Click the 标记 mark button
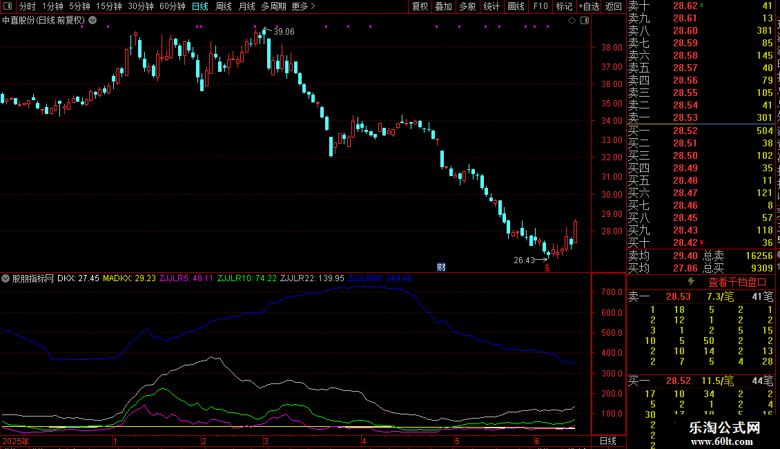This screenshot has height=449, width=780. point(564,6)
